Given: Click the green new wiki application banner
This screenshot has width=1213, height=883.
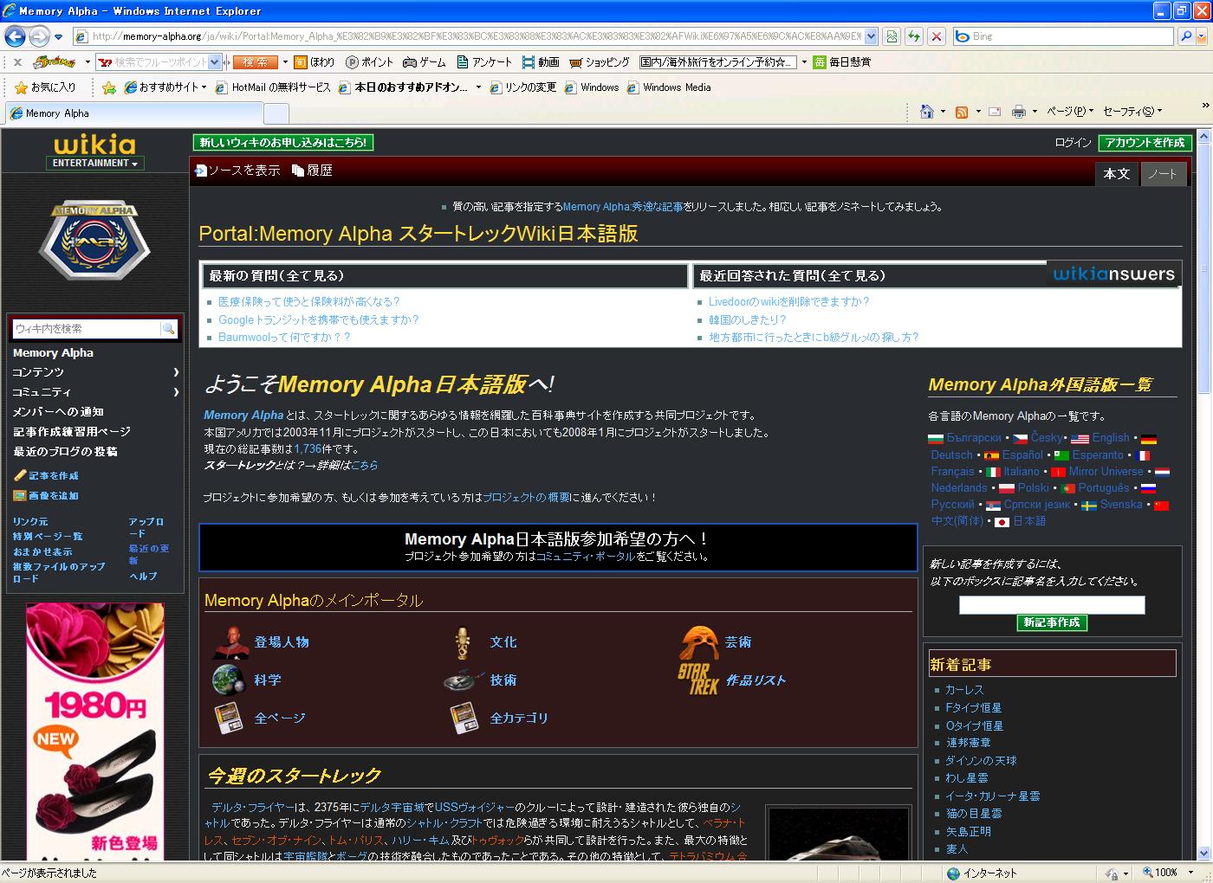Looking at the screenshot, I should point(283,143).
